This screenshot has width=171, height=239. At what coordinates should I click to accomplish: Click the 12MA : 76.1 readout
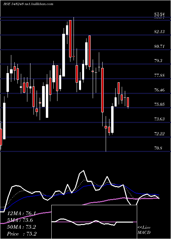point(21,213)
